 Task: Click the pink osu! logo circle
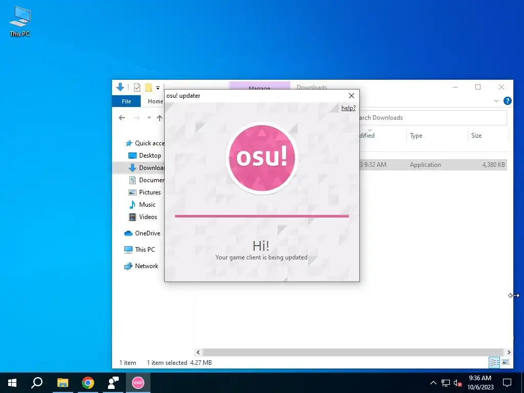(x=262, y=158)
